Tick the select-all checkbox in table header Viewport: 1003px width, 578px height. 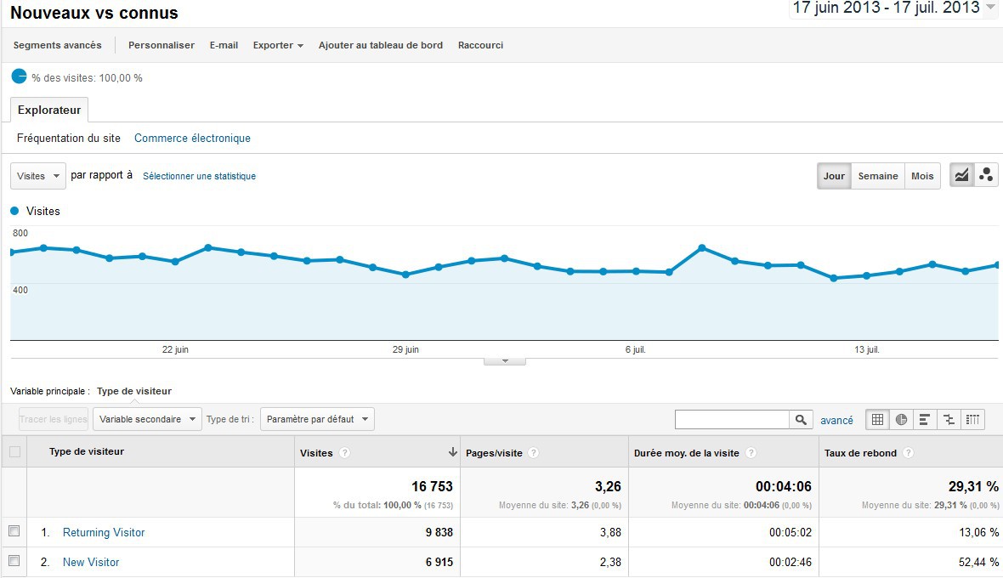(14, 451)
